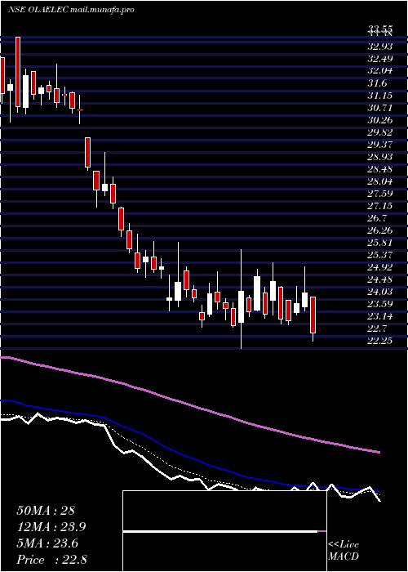Click the 28.48 price axis label
This screenshot has width=408, height=572.
380,169
